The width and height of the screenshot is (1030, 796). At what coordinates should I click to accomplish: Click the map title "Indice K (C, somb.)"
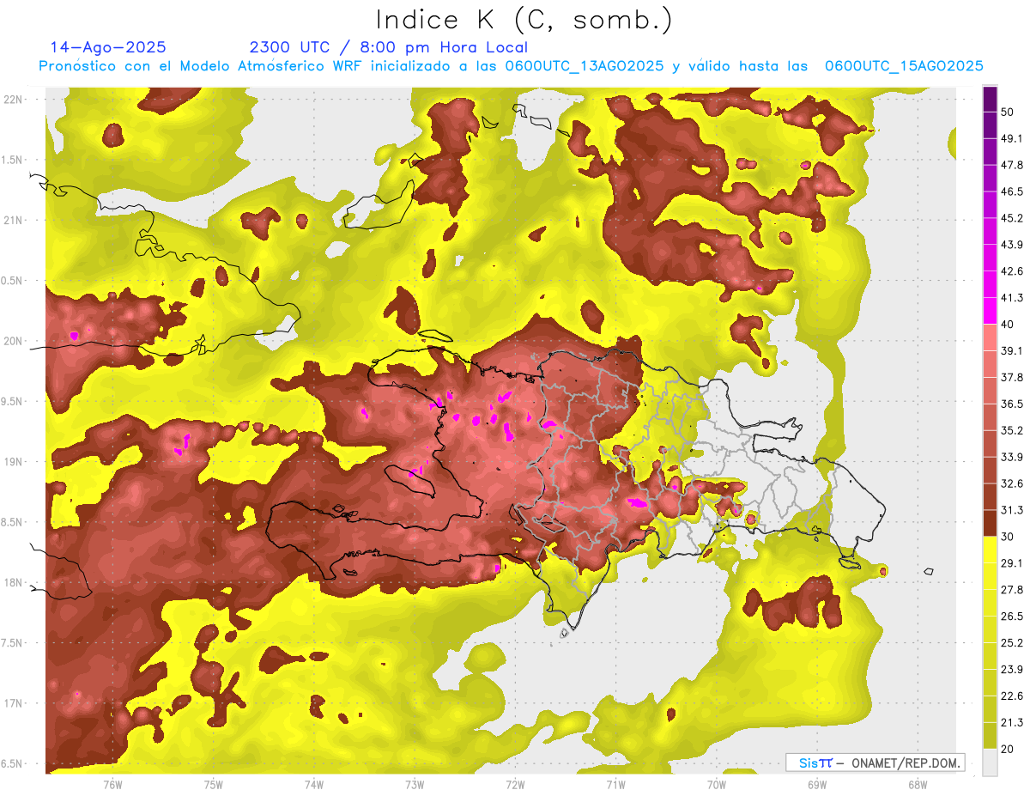tap(524, 20)
